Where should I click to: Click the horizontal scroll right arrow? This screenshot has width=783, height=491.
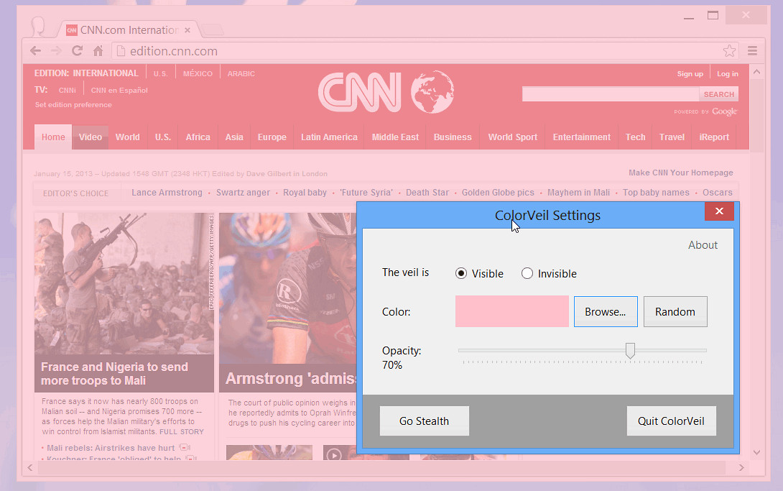click(741, 467)
